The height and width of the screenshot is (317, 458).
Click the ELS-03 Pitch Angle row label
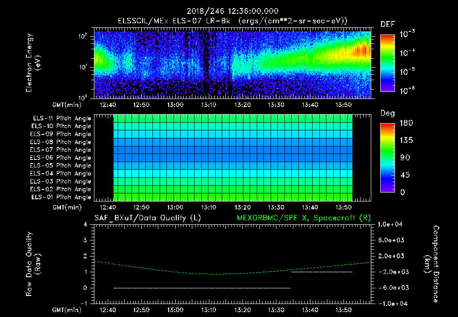[x=61, y=182]
